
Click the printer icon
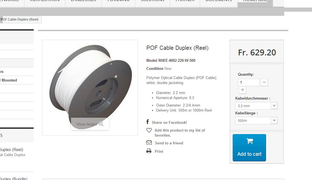149,151
